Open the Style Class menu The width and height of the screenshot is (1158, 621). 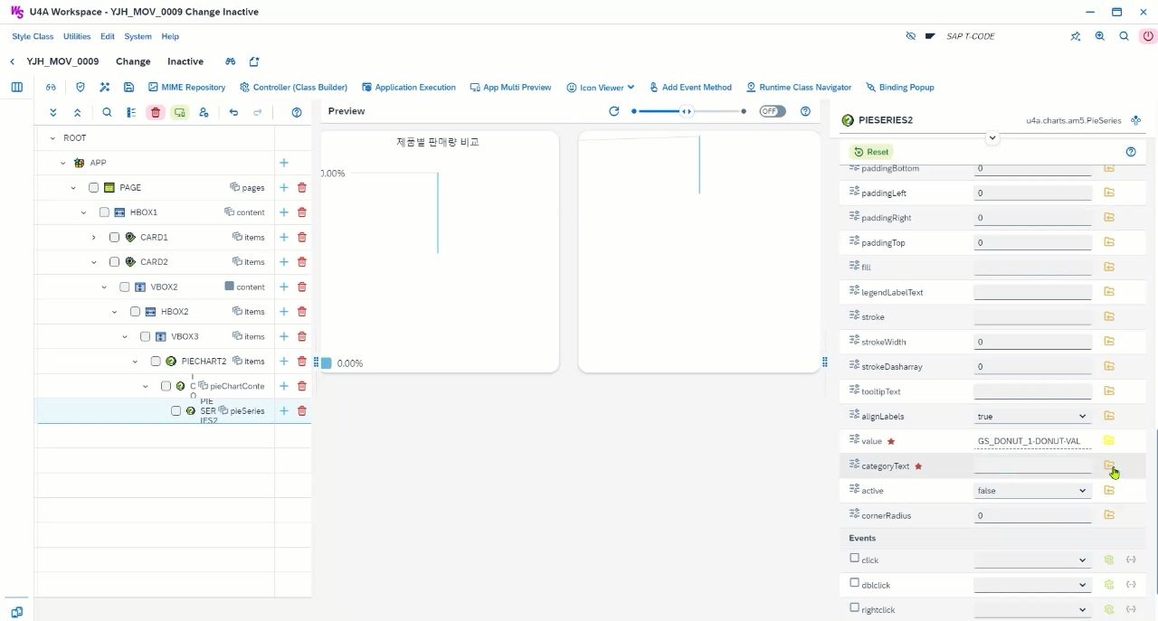(33, 36)
